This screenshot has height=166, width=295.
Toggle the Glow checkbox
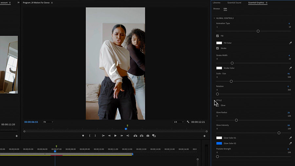(218, 105)
